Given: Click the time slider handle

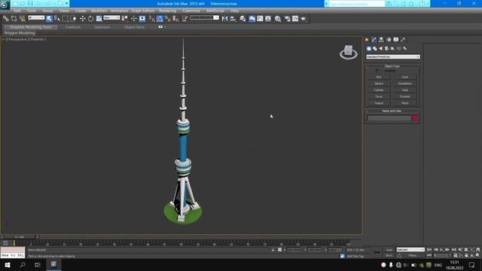Looking at the screenshot, I should (x=20, y=237).
